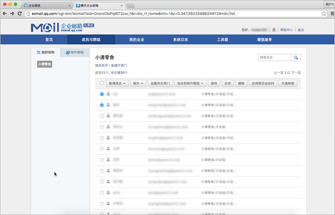Check the third member row checkbox

coord(101,115)
